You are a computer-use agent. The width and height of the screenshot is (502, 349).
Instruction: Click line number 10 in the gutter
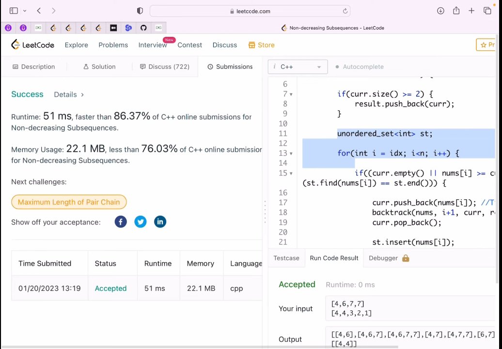(x=283, y=124)
